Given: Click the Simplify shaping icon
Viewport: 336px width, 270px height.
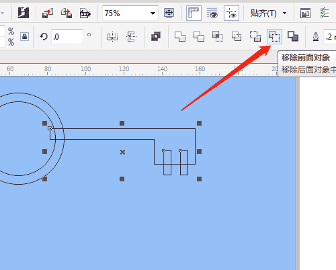Looking at the screenshot, I should pos(237,36).
